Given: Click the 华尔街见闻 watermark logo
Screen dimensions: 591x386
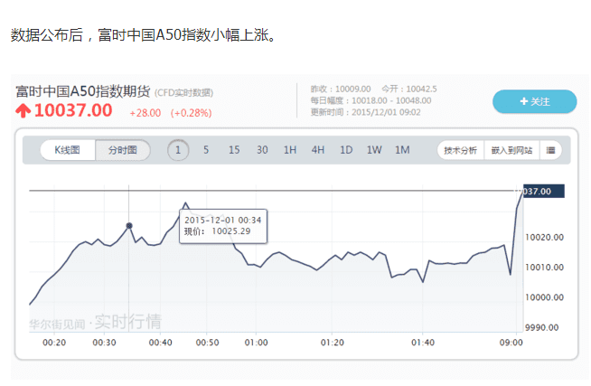Looking at the screenshot, I should (59, 322).
